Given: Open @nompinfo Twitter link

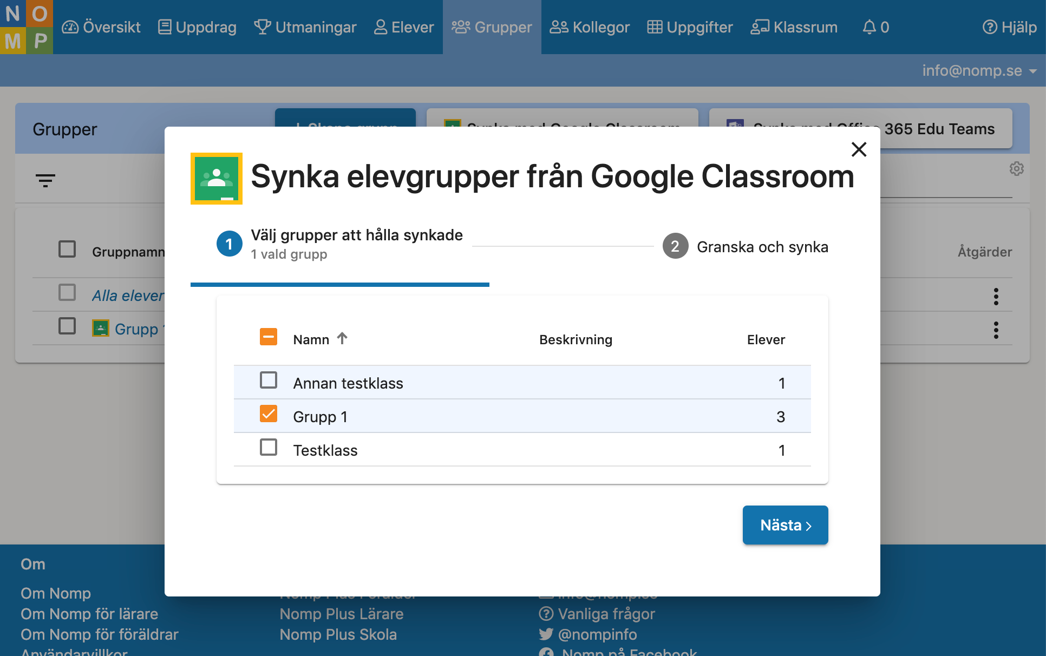Looking at the screenshot, I should (x=588, y=634).
